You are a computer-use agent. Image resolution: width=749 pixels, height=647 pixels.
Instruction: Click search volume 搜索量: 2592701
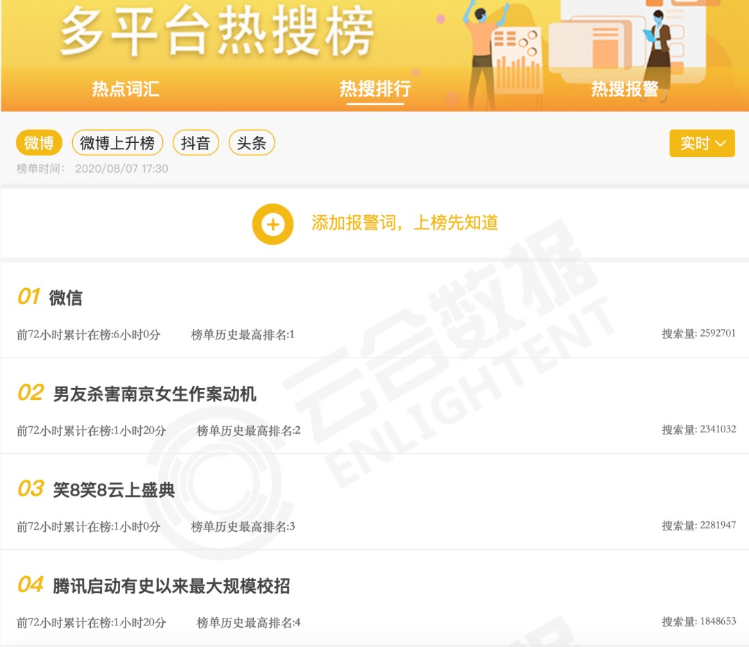698,333
